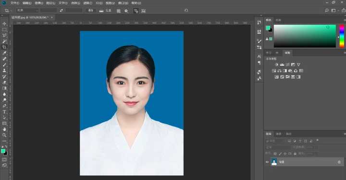Screen dimensions: 346x180
Task: Toggle the shape layers filter
Action: click(306, 141)
